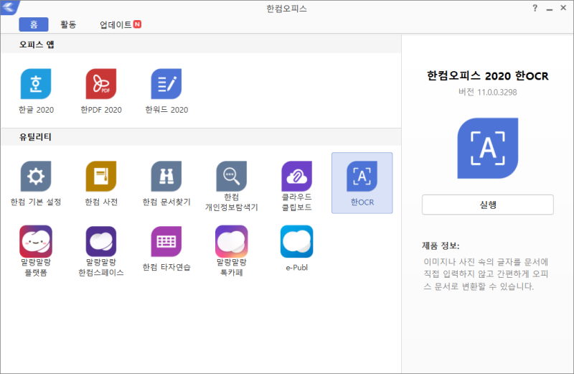The height and width of the screenshot is (374, 574).
Task: Click the 실행 button
Action: pyautogui.click(x=488, y=205)
